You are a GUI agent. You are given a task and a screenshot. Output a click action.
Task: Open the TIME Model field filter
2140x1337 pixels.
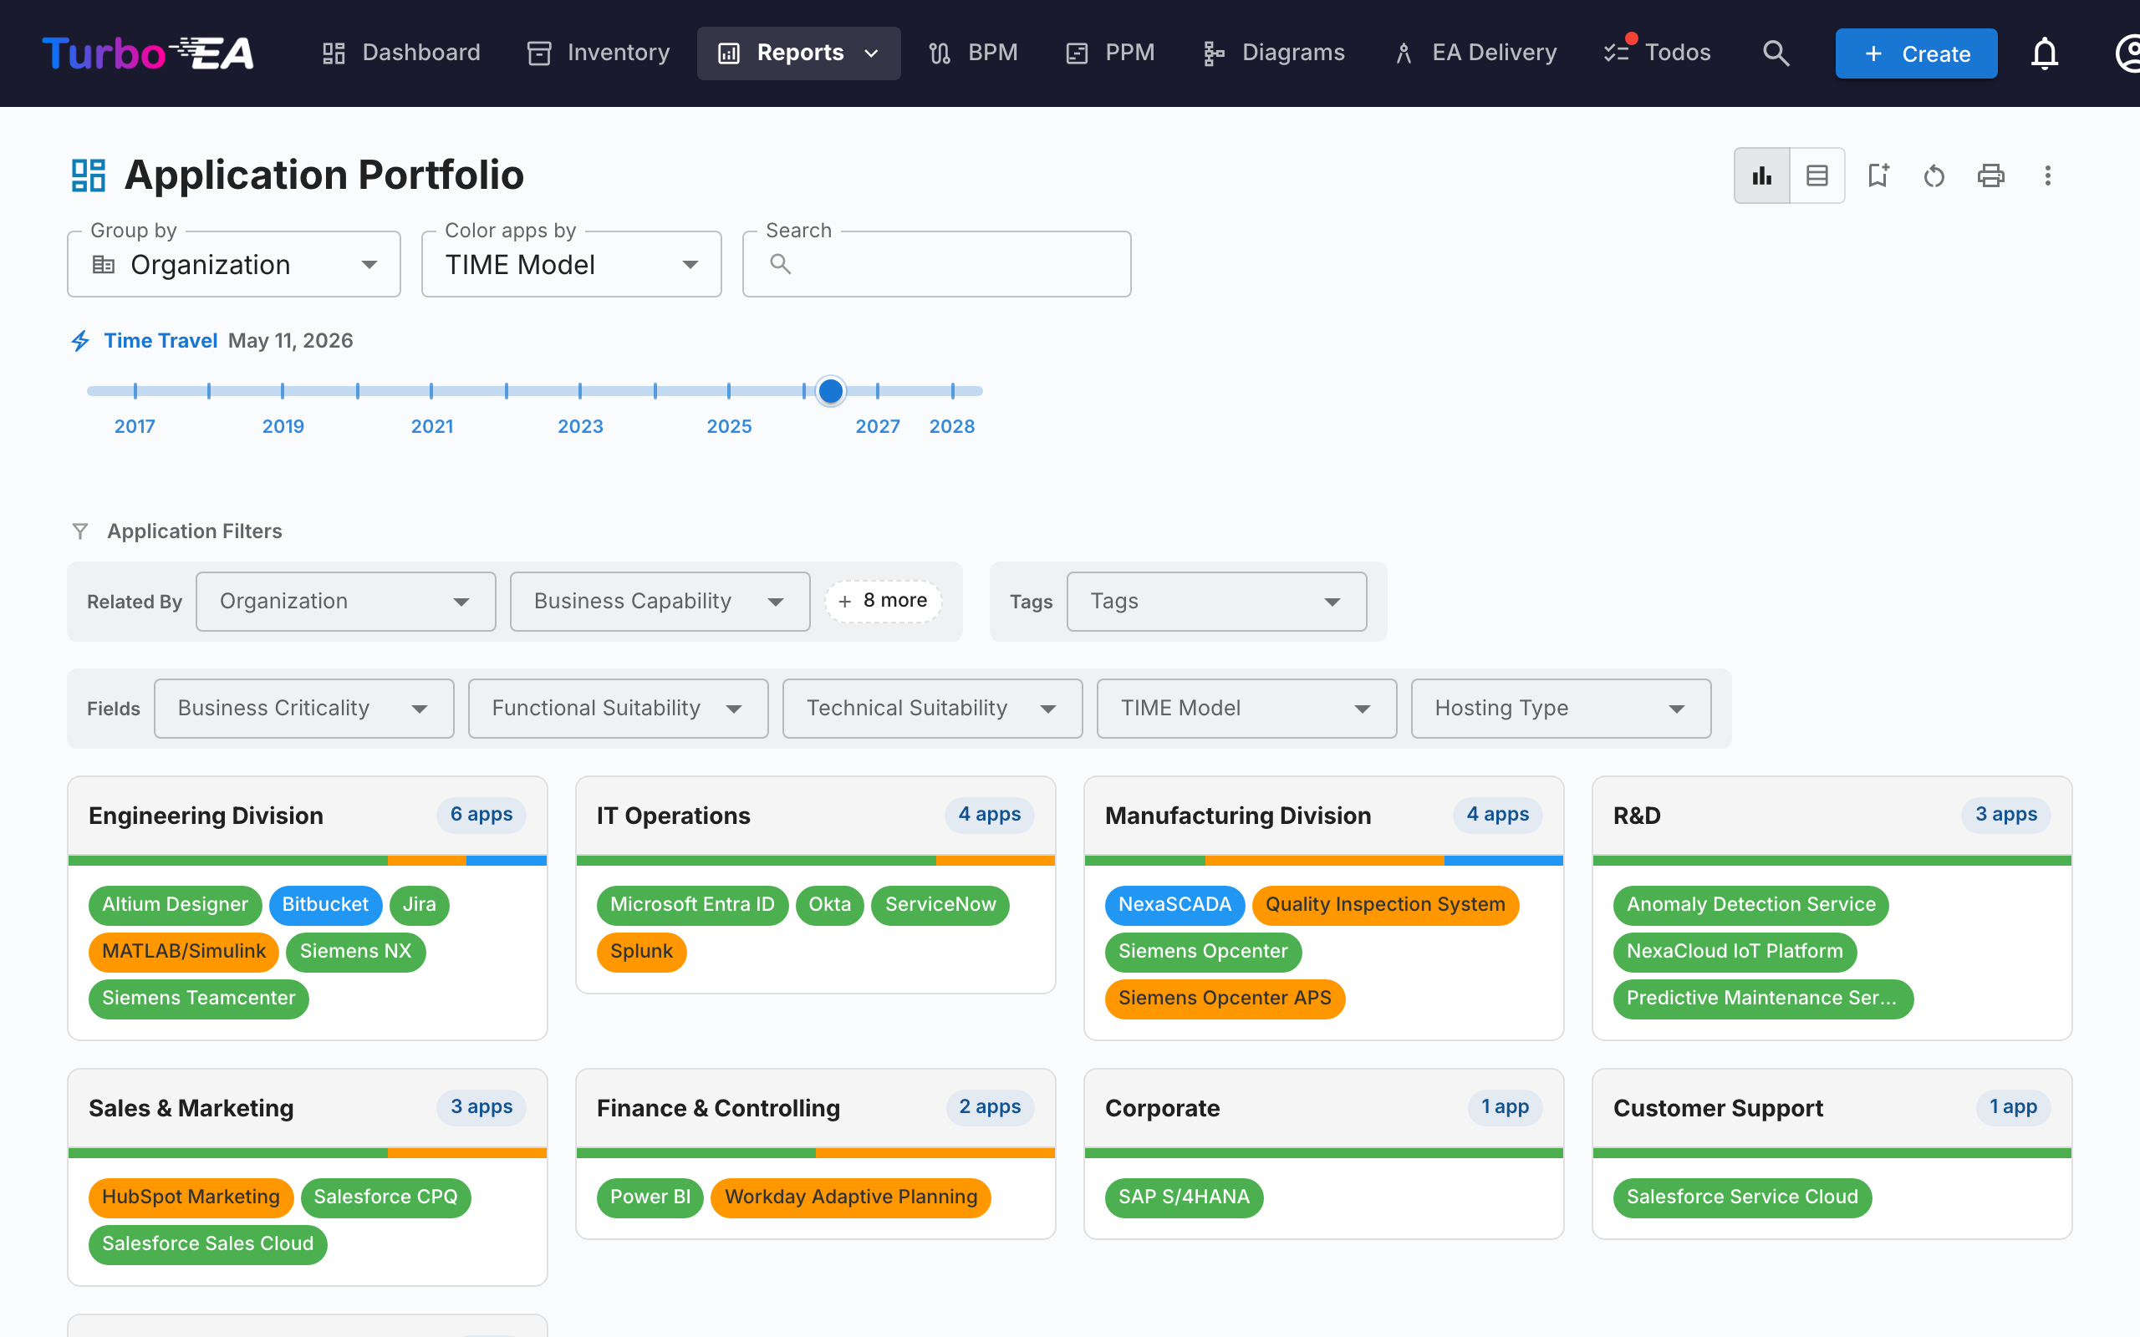(1247, 709)
